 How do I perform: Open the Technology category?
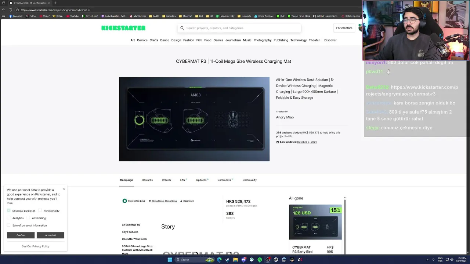[x=299, y=40]
